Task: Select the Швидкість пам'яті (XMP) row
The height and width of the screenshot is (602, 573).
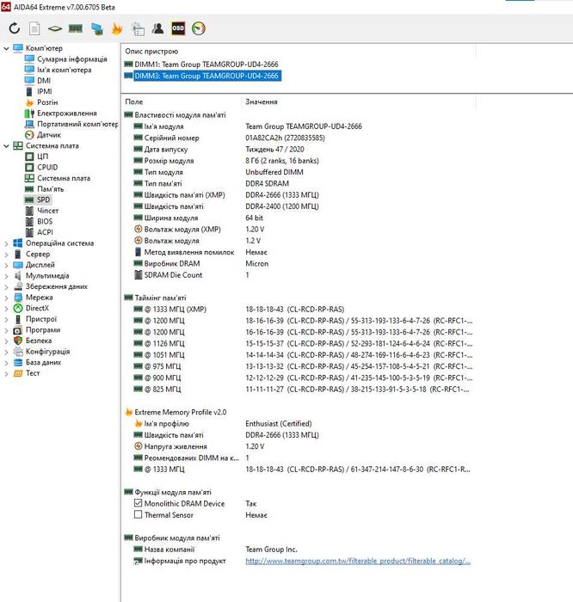Action: (299, 195)
